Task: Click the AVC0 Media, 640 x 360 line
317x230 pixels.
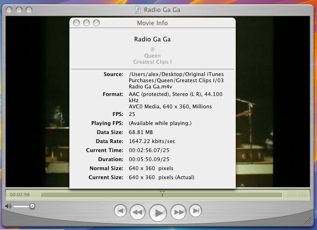Action: pyautogui.click(x=170, y=106)
